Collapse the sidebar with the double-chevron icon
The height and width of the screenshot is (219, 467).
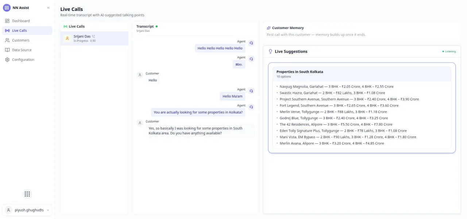click(49, 8)
